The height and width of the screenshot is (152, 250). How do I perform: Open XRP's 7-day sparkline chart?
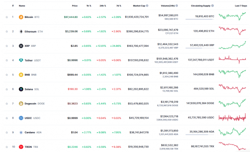[232, 45]
